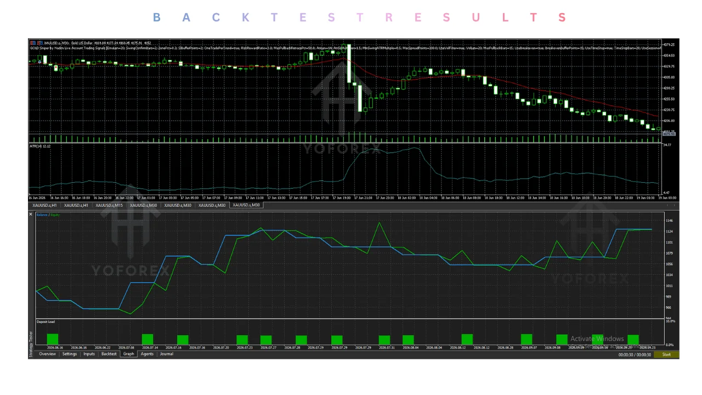
Task: Select the Backtest results tab
Action: pos(109,354)
